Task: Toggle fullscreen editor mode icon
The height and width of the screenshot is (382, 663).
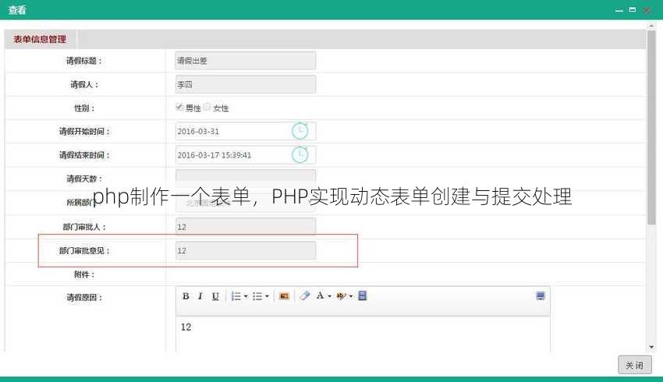Action: tap(541, 295)
